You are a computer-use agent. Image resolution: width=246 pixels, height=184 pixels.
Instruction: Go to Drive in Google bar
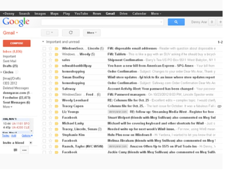pos(123,14)
